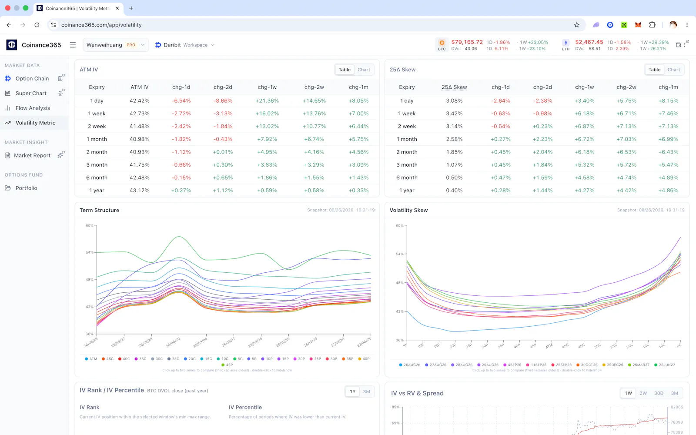
Task: Click BTC price $79,165.72
Action: tap(467, 42)
